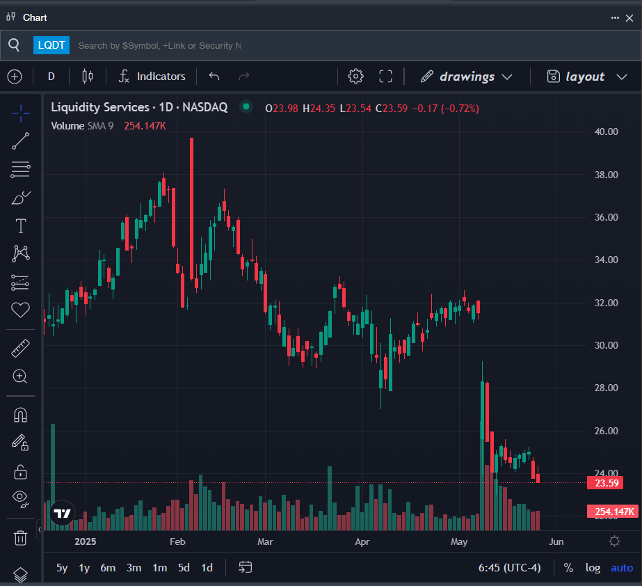This screenshot has height=586, width=642.
Task: Click the search magnifier icon
Action: (14, 45)
